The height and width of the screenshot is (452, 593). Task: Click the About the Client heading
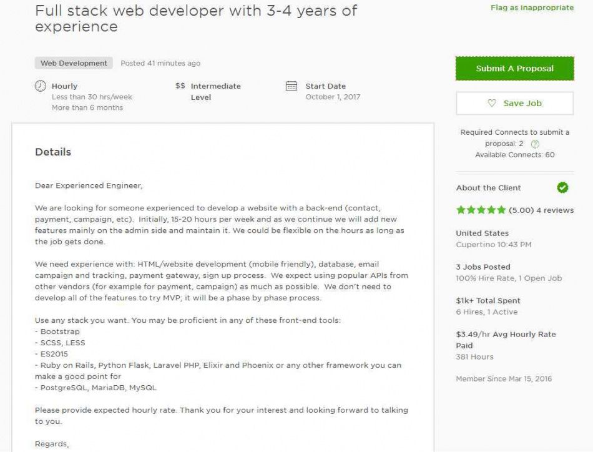(x=488, y=188)
